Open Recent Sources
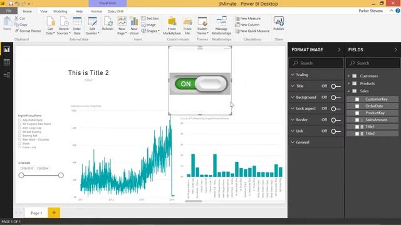Image resolution: width=401 pixels, height=225 pixels. pyautogui.click(x=63, y=26)
